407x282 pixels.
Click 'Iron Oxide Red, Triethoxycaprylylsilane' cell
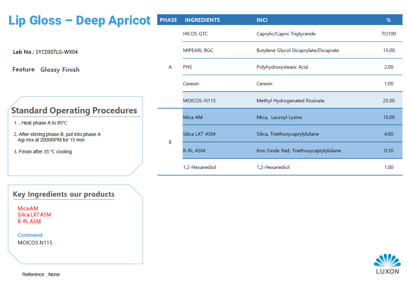(298, 151)
